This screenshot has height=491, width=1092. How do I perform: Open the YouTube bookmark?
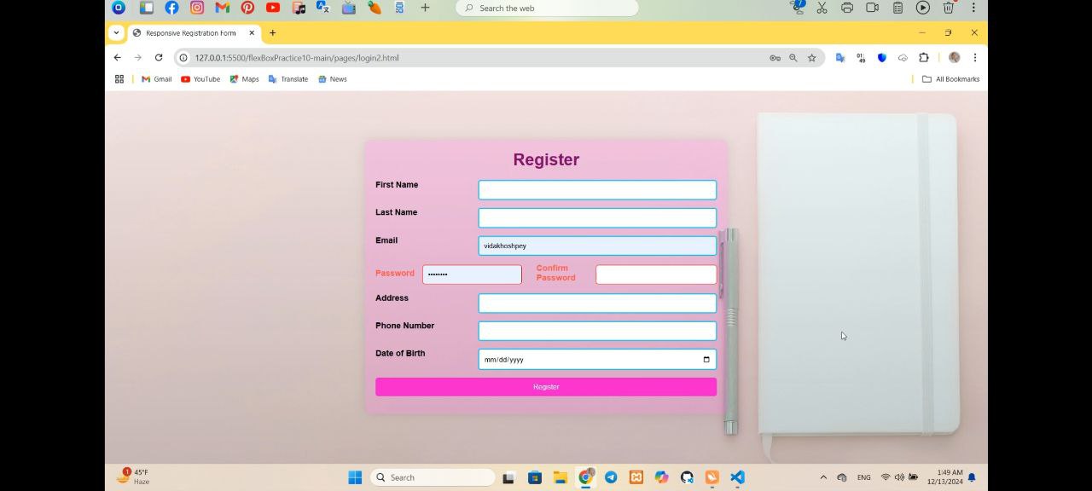pos(200,79)
